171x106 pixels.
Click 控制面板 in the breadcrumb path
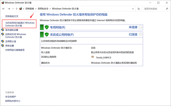pyautogui.click(x=30, y=9)
